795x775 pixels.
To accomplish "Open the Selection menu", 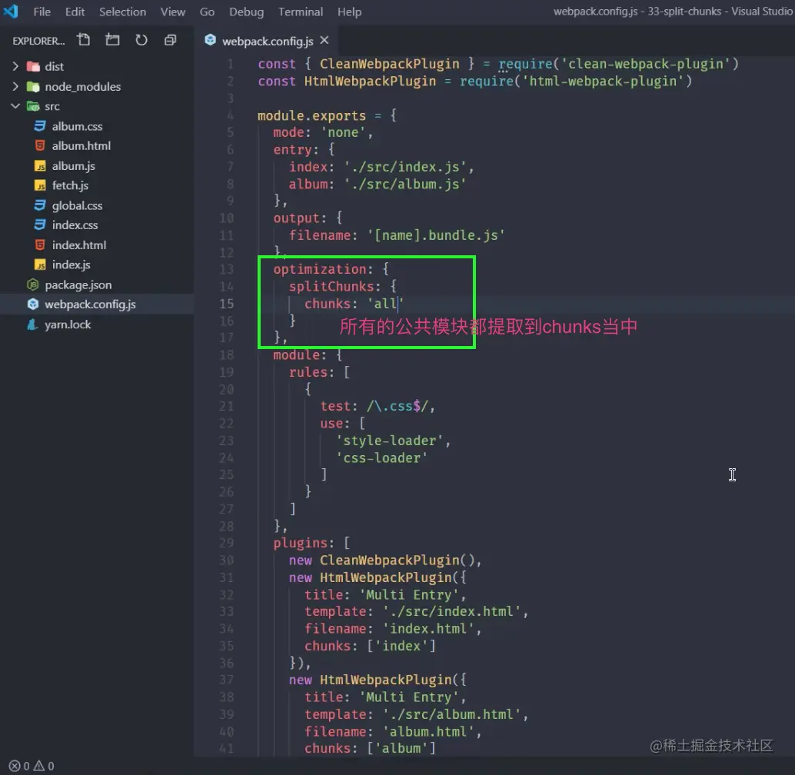I will click(122, 12).
